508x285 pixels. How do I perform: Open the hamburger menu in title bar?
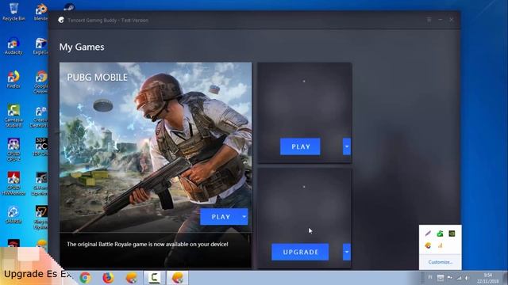pos(429,20)
